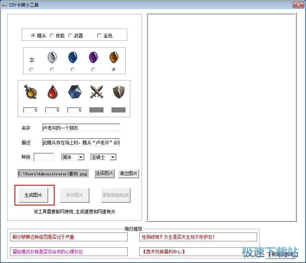The image size is (306, 263).
Task: Click the blue crystal icon
Action: 75,92
